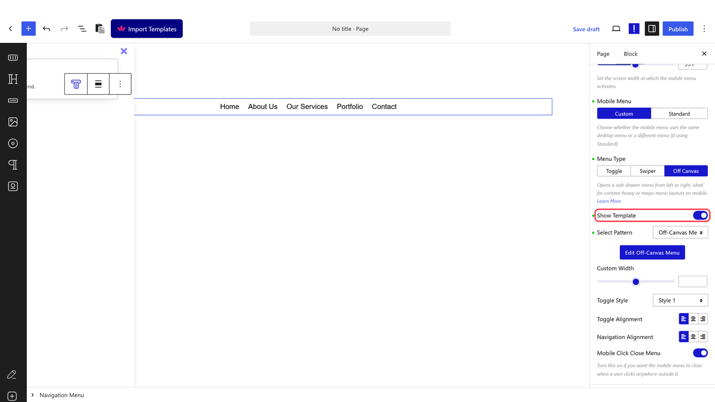Screen dimensions: 715x402
Task: Toggle the settings sidebar panel icon
Action: click(652, 29)
